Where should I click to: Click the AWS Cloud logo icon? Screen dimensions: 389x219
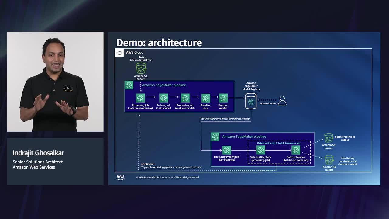(x=119, y=52)
